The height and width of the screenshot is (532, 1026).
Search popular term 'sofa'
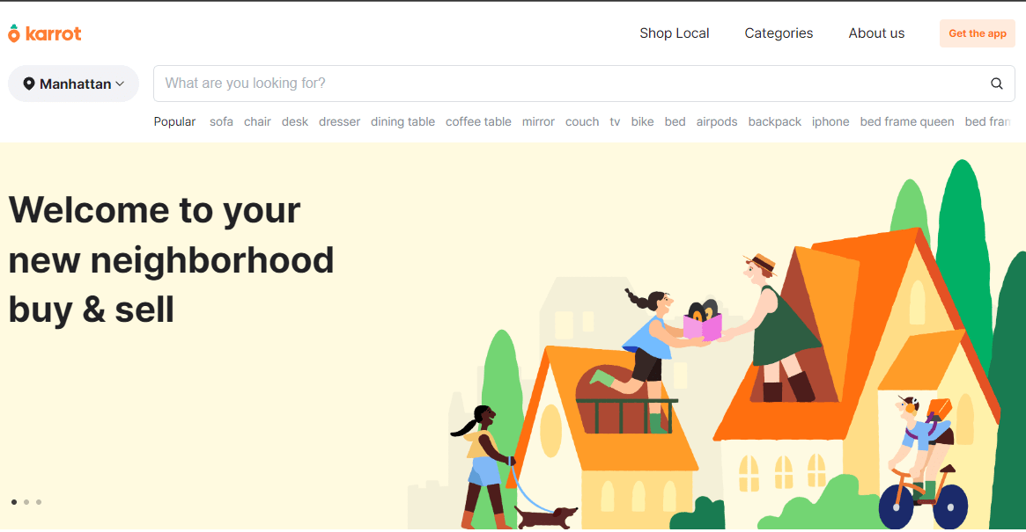click(221, 121)
